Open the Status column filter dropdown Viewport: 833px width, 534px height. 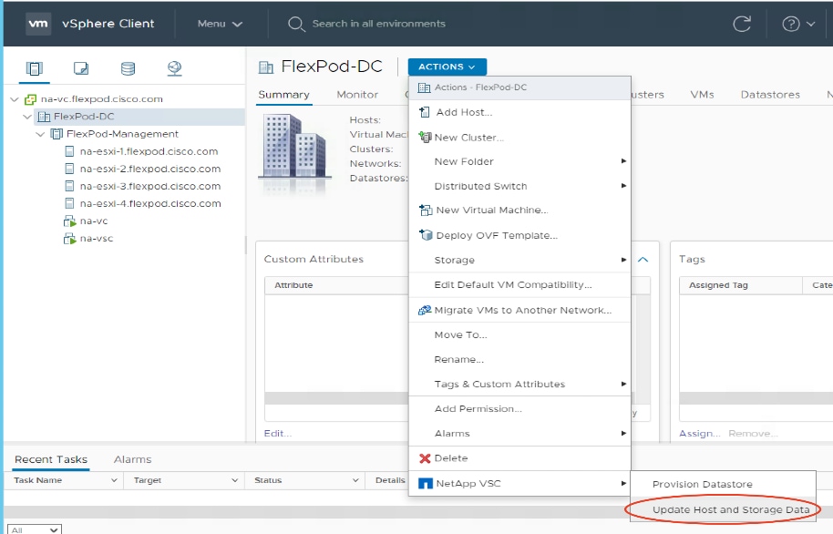(x=355, y=480)
